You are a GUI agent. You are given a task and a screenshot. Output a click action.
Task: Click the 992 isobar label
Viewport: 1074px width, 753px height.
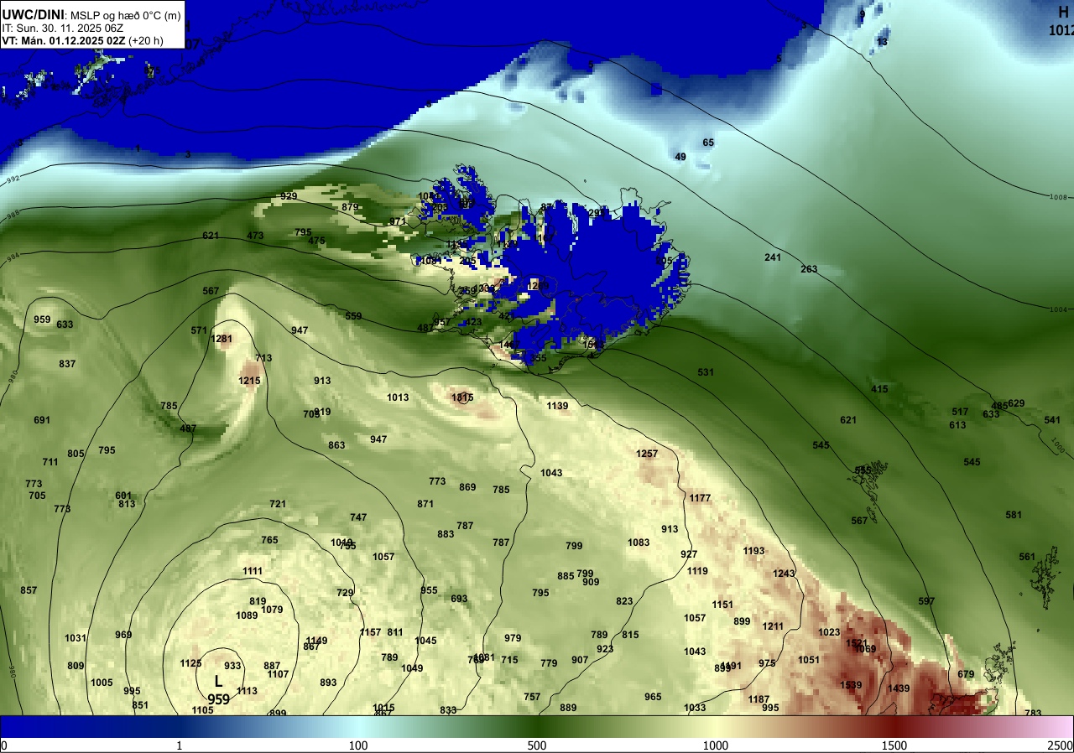click(x=13, y=180)
